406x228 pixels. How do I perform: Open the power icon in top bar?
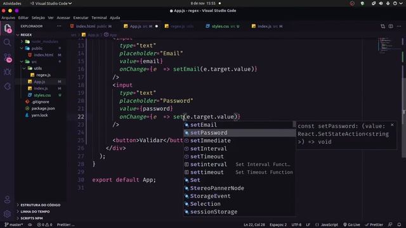pyautogui.click(x=395, y=3)
